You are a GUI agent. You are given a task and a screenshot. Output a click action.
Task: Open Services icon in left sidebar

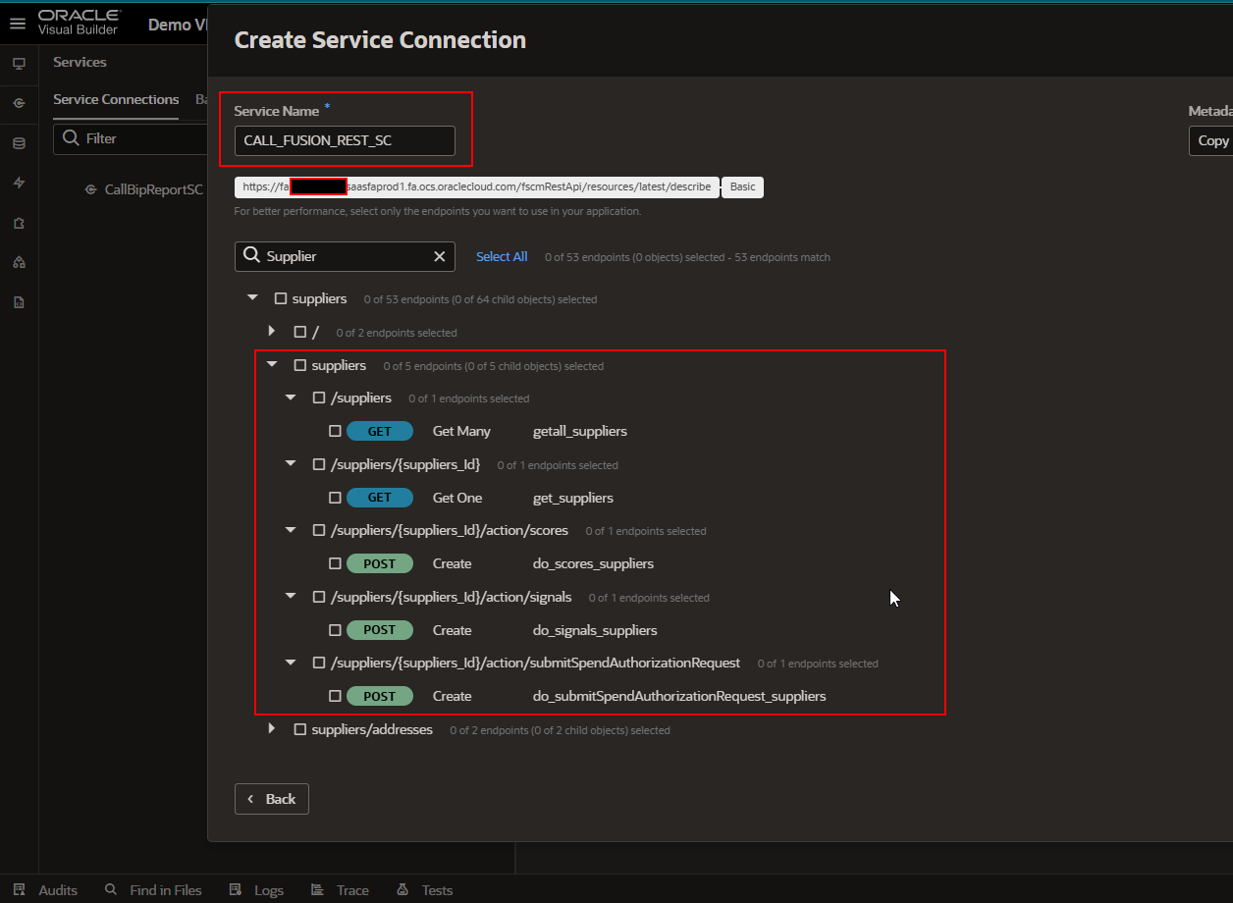coord(19,103)
